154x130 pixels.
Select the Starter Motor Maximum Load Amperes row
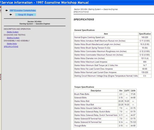point(113,62)
